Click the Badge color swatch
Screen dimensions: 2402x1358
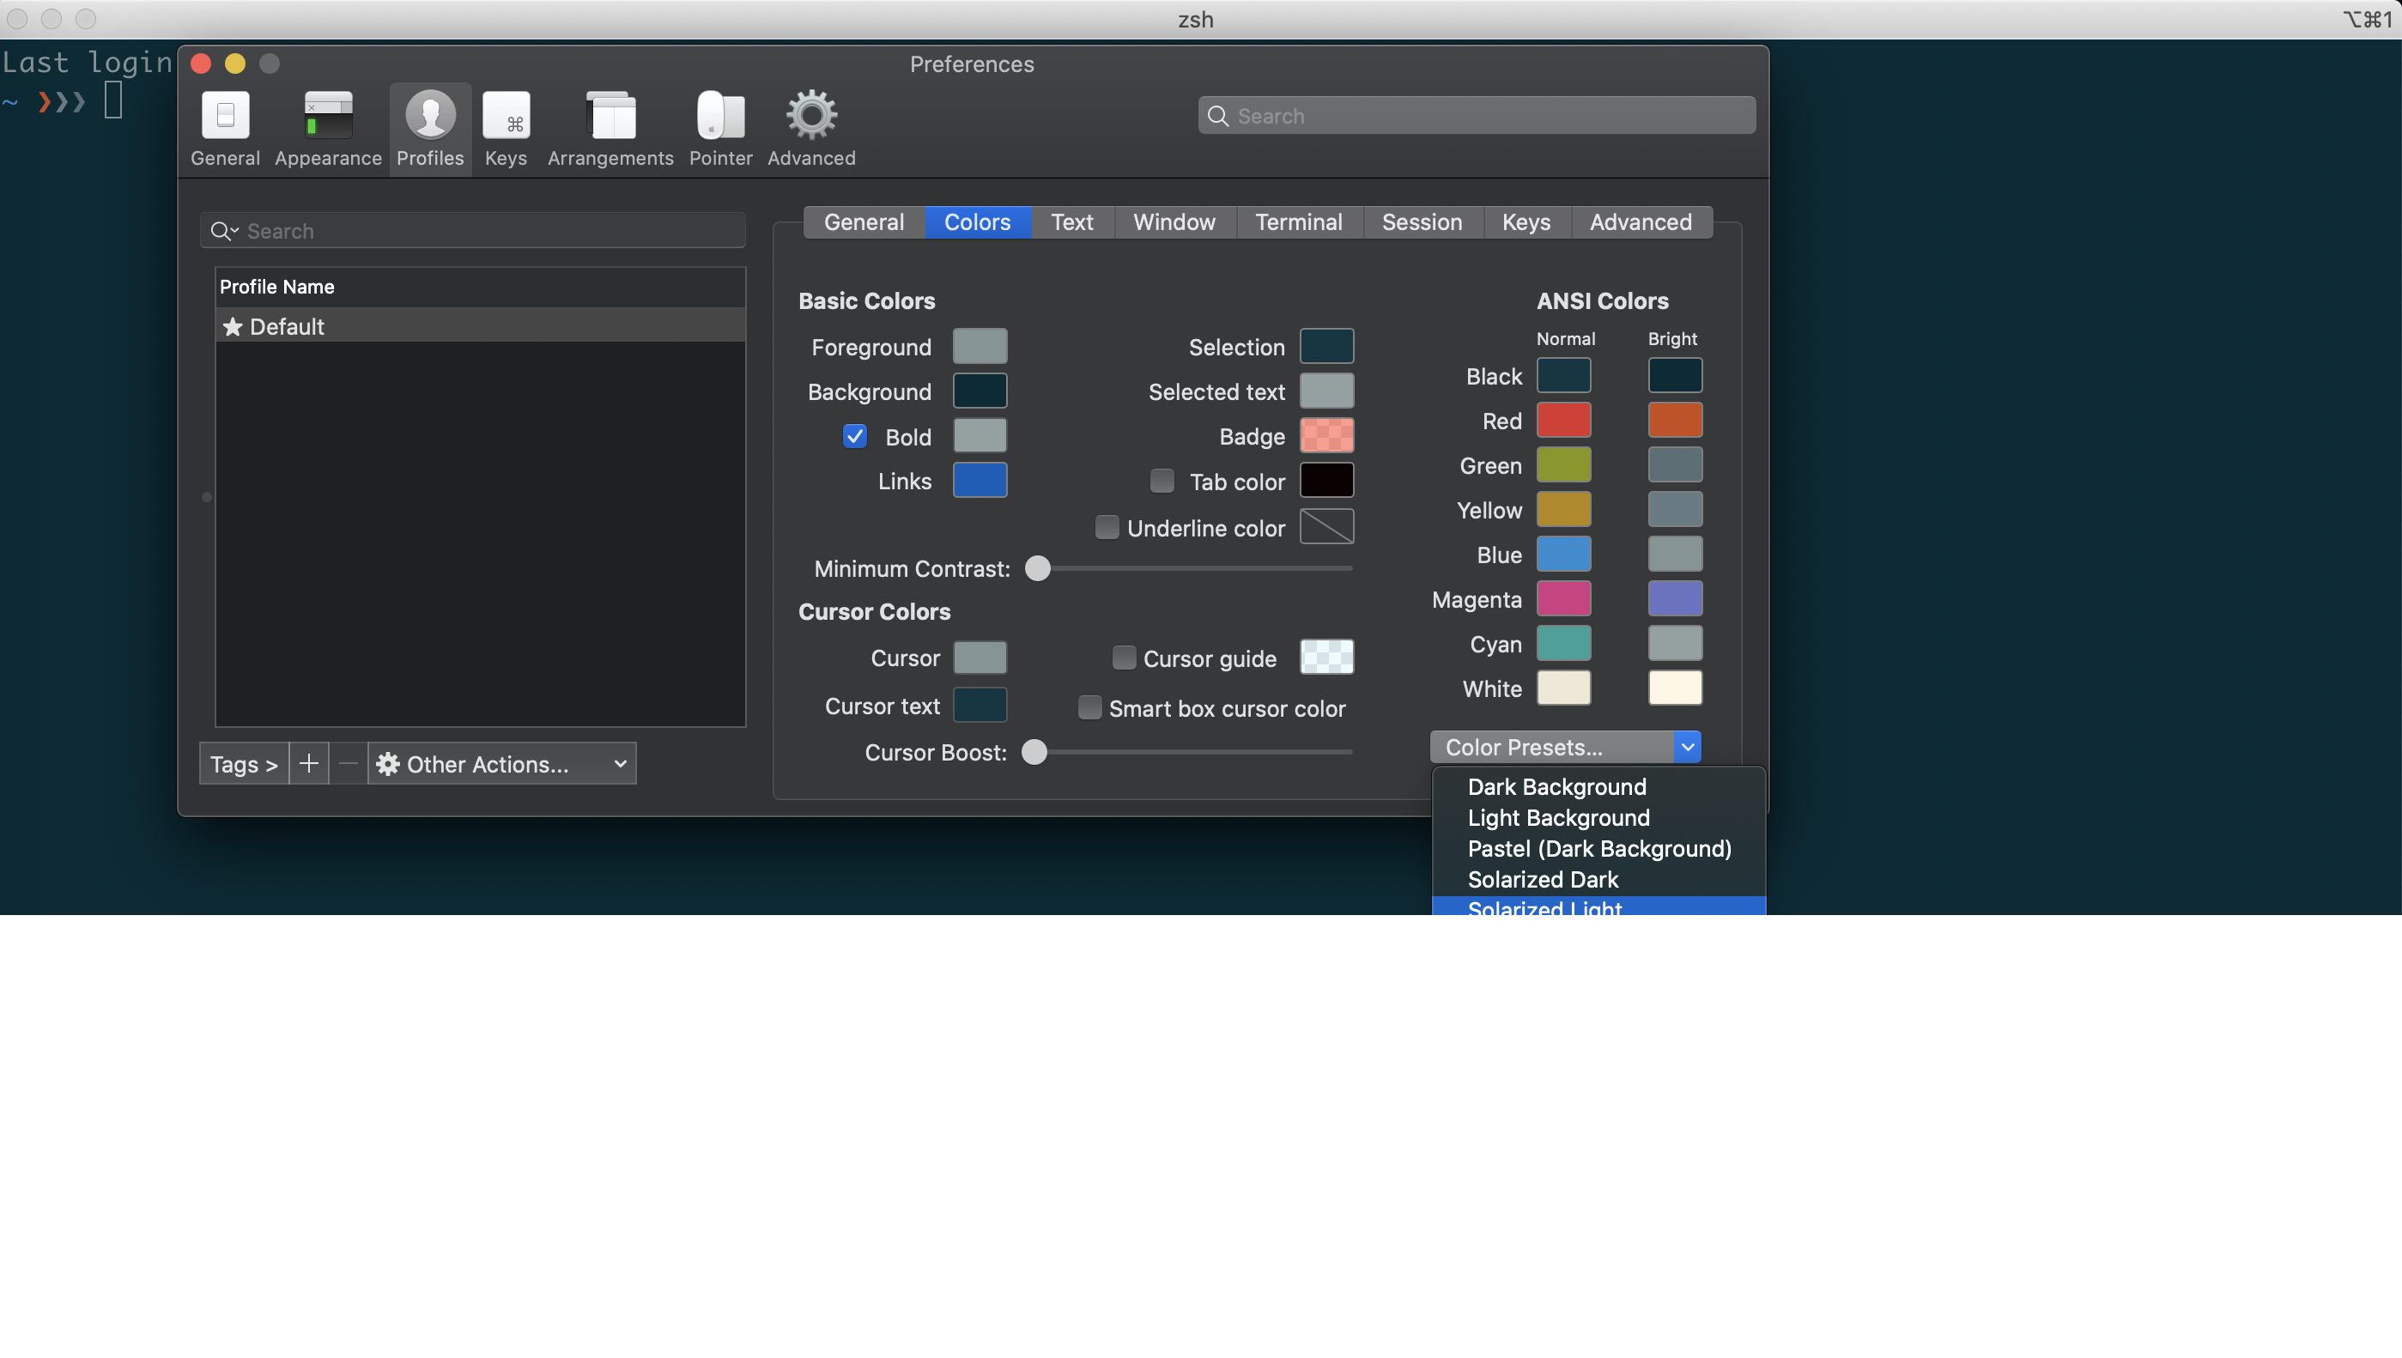point(1327,435)
